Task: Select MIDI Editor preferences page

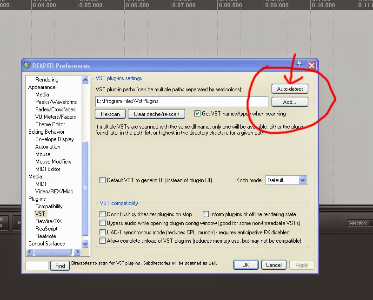Action: 48,169
